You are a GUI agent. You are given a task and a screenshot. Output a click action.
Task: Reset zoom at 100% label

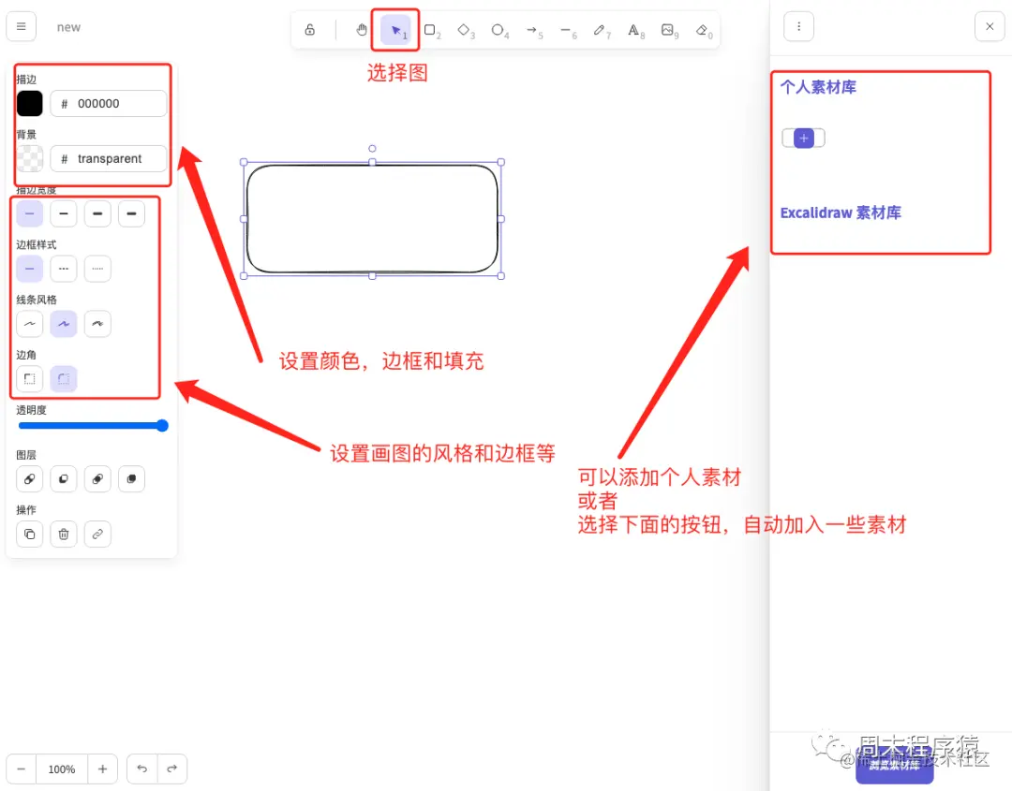click(x=62, y=769)
